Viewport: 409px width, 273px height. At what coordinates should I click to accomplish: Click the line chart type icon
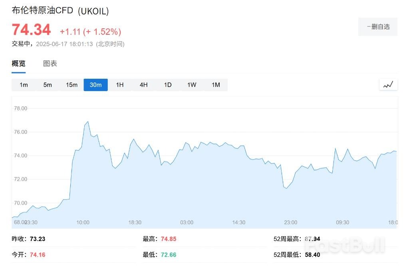tap(388, 85)
